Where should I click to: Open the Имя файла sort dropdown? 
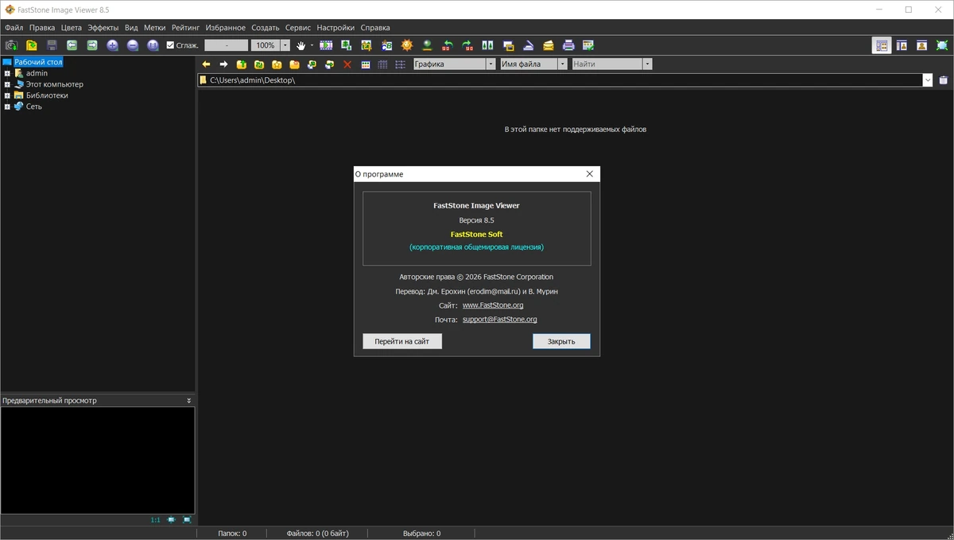click(x=563, y=64)
